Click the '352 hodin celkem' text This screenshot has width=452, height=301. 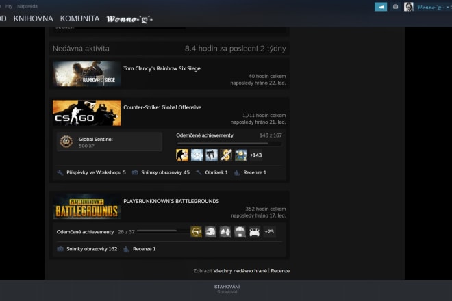pyautogui.click(x=266, y=209)
